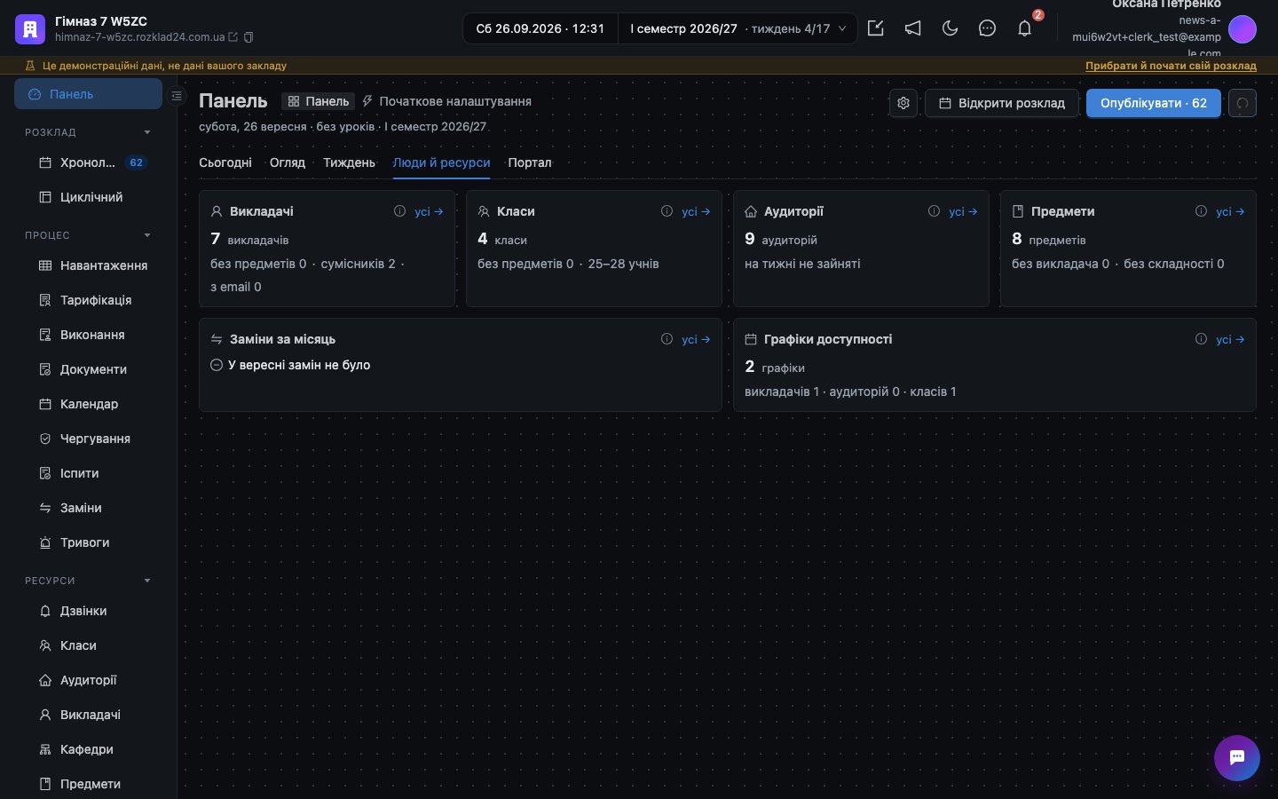Open Хронологічний schedule in sidebar
Image resolution: width=1278 pixels, height=799 pixels.
(88, 162)
